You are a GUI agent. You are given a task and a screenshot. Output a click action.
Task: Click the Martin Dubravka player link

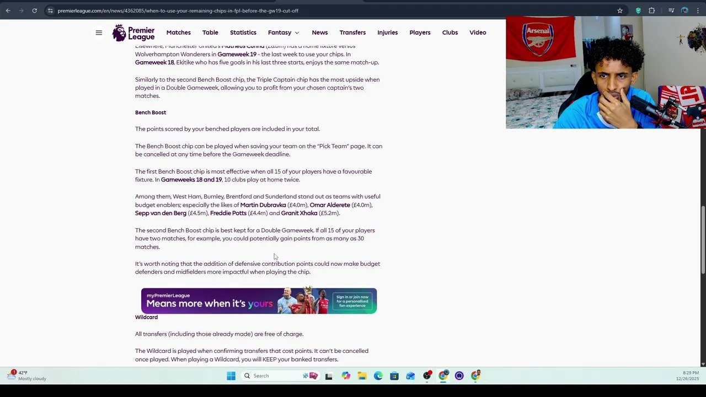coord(263,205)
